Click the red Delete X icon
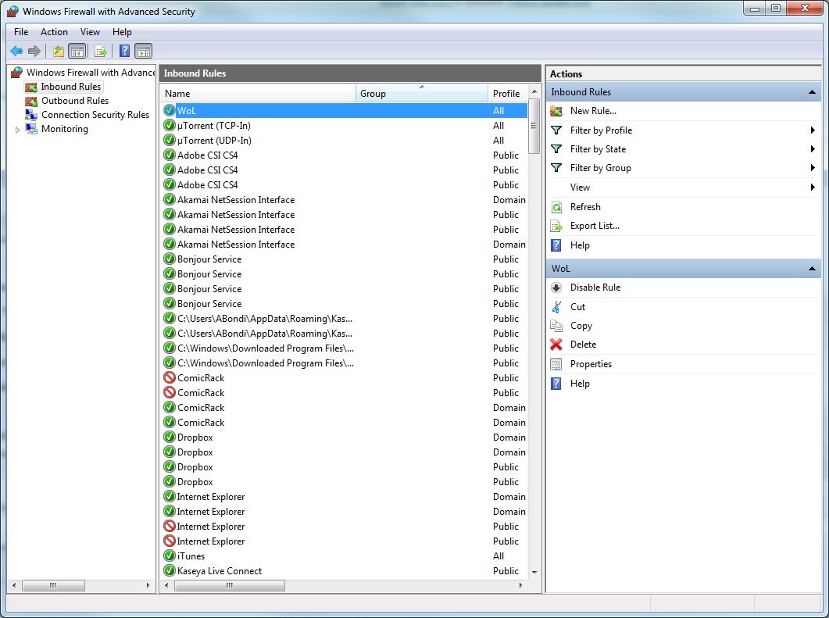829x618 pixels. click(556, 345)
